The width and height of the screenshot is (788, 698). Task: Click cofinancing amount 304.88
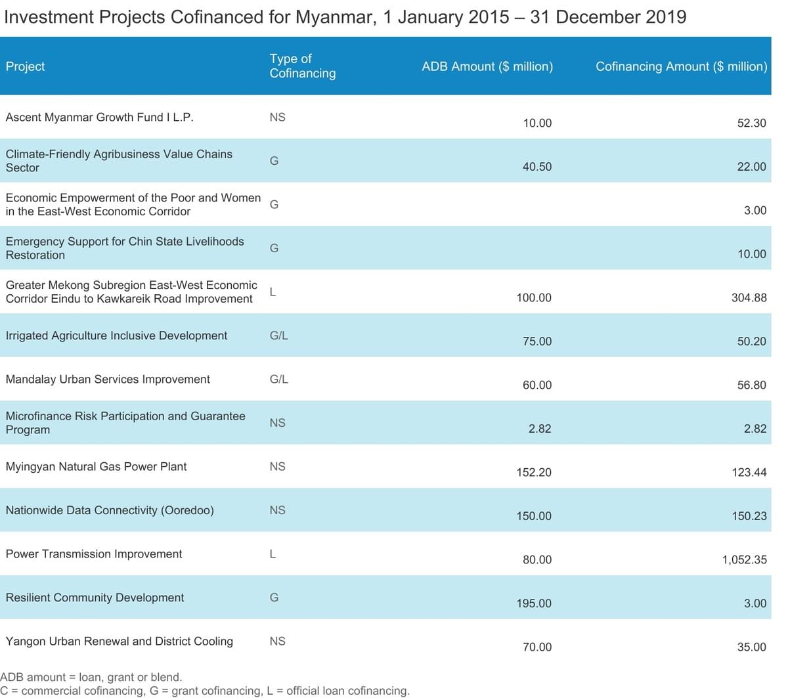749,297
